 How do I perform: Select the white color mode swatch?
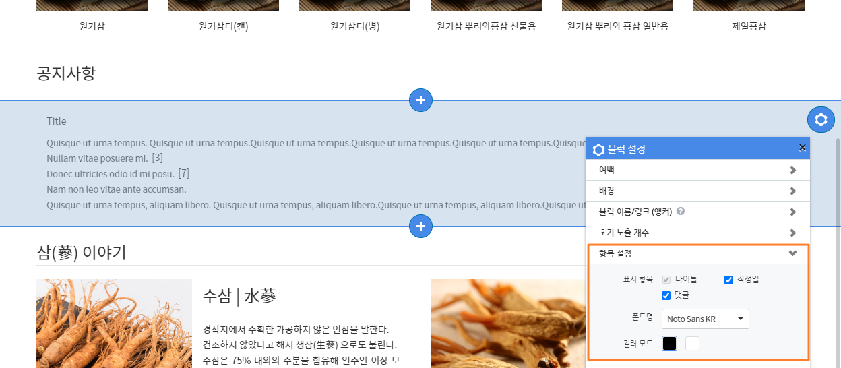(692, 344)
